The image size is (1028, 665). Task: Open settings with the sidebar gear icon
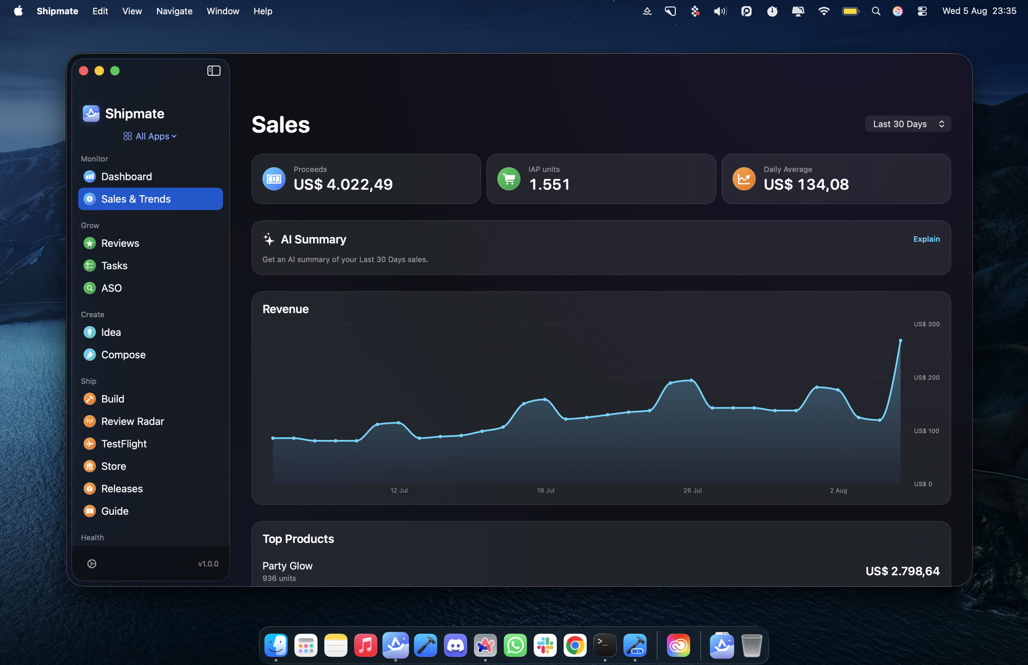pos(92,564)
